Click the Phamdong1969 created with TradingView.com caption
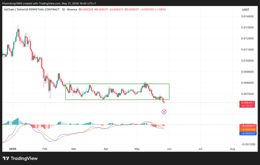The image size is (260, 165). (49, 3)
